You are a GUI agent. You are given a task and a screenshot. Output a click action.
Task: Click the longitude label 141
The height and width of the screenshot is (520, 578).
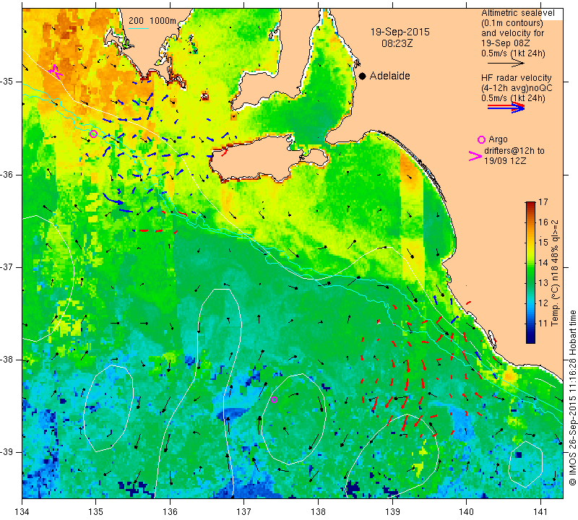[x=540, y=511]
